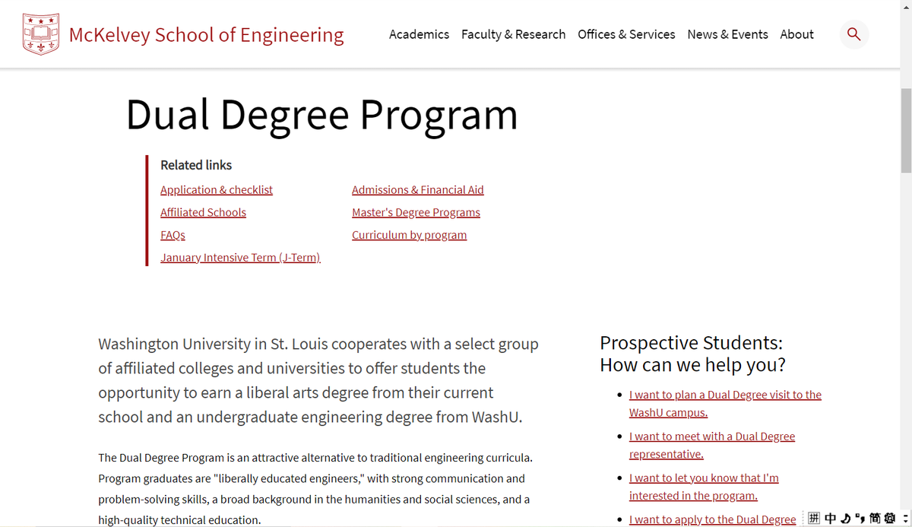Open IME settings gear icon
Screen dimensions: 912x527
point(890,519)
